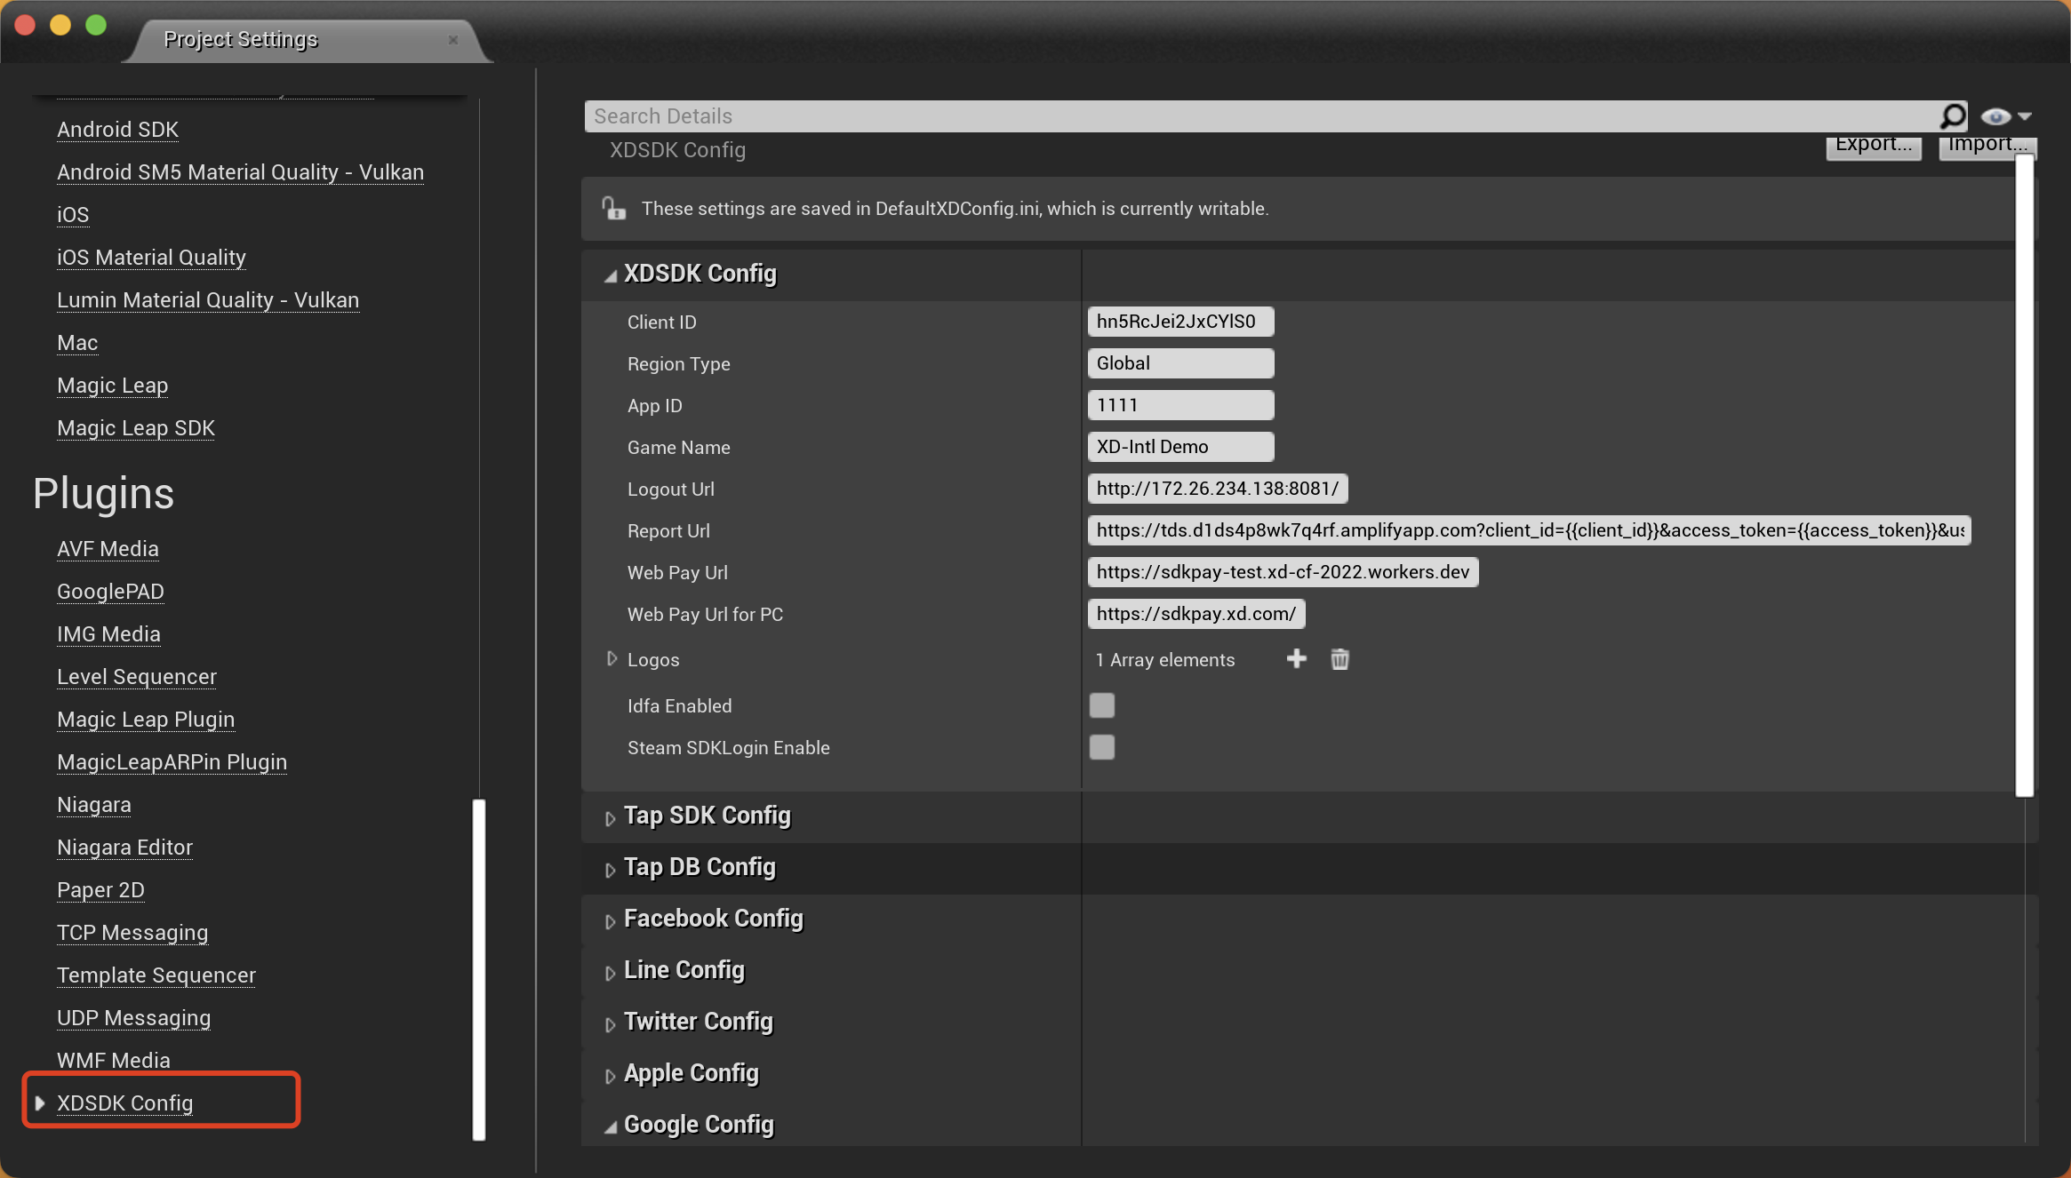Open Niagara plugin settings
The height and width of the screenshot is (1178, 2071).
(94, 805)
